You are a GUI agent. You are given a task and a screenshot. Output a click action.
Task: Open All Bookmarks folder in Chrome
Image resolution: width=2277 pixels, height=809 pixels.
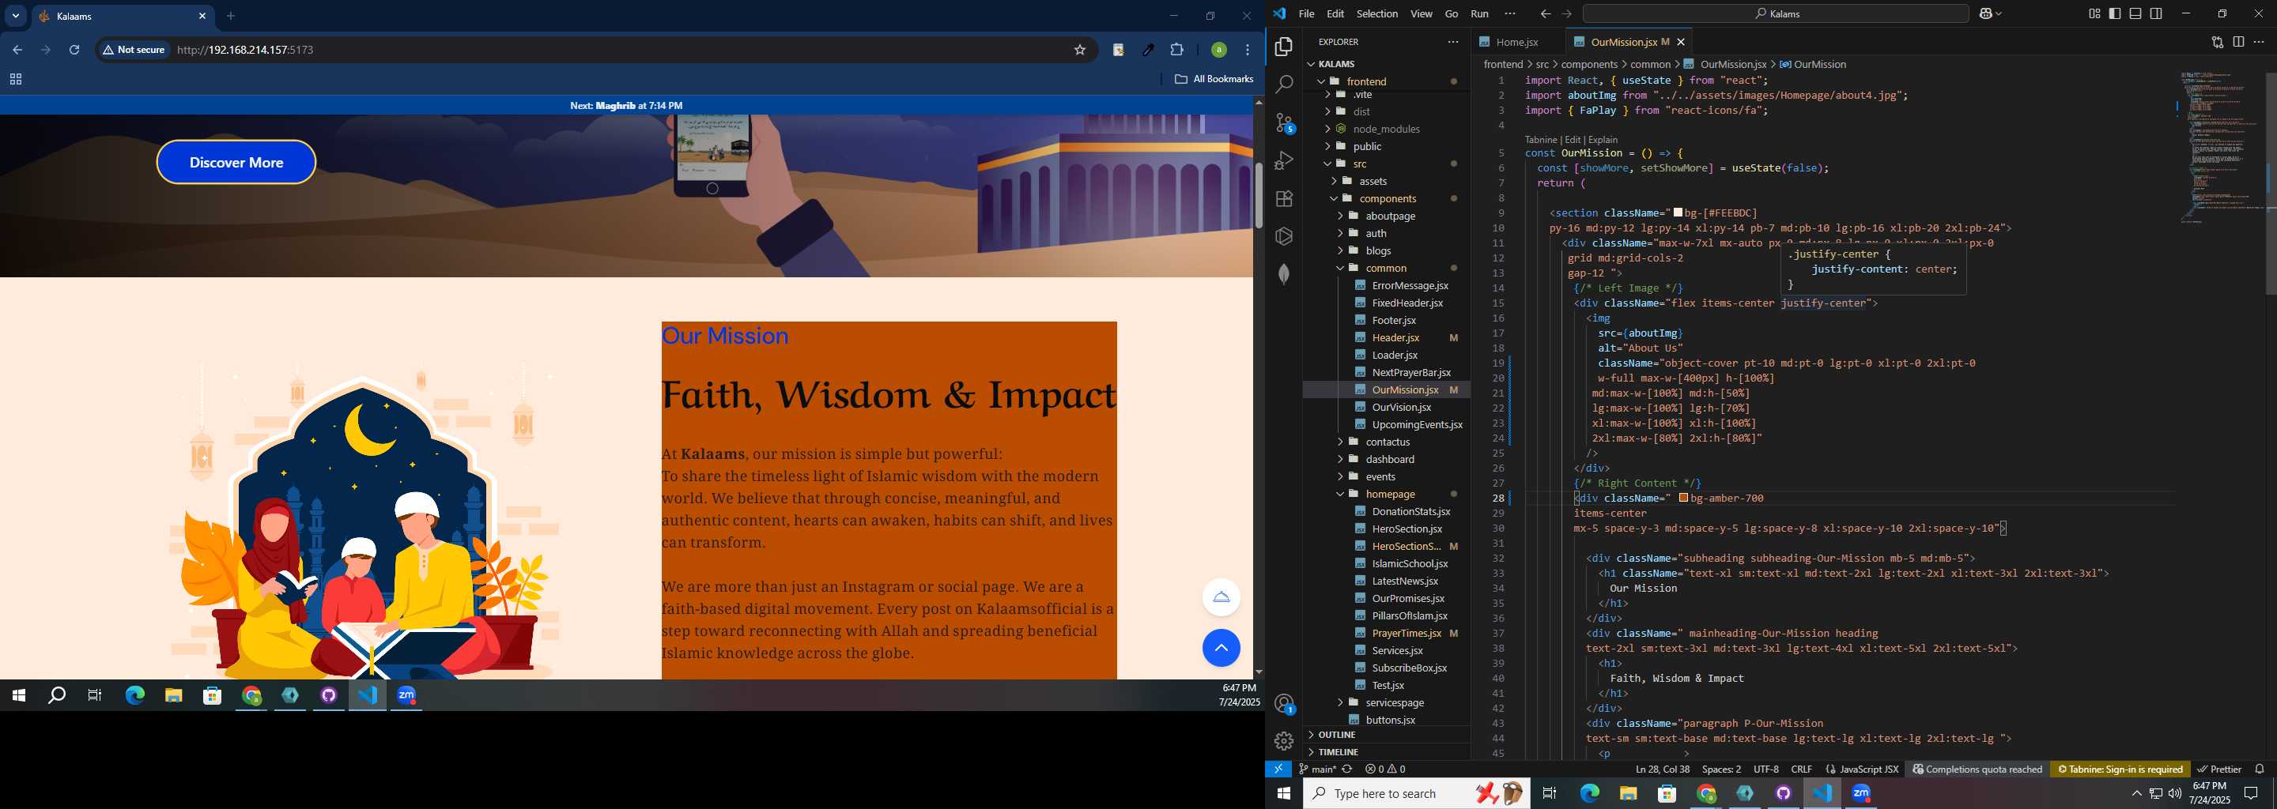click(x=1214, y=80)
